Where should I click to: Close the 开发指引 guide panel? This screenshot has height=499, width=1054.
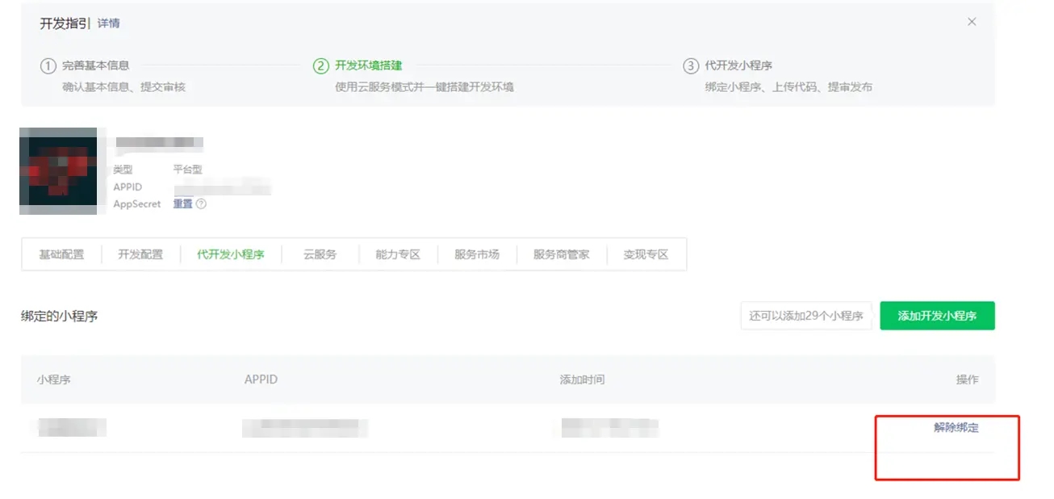[972, 22]
